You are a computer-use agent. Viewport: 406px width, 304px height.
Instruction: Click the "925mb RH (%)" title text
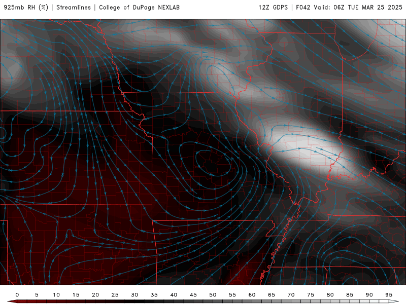point(26,8)
